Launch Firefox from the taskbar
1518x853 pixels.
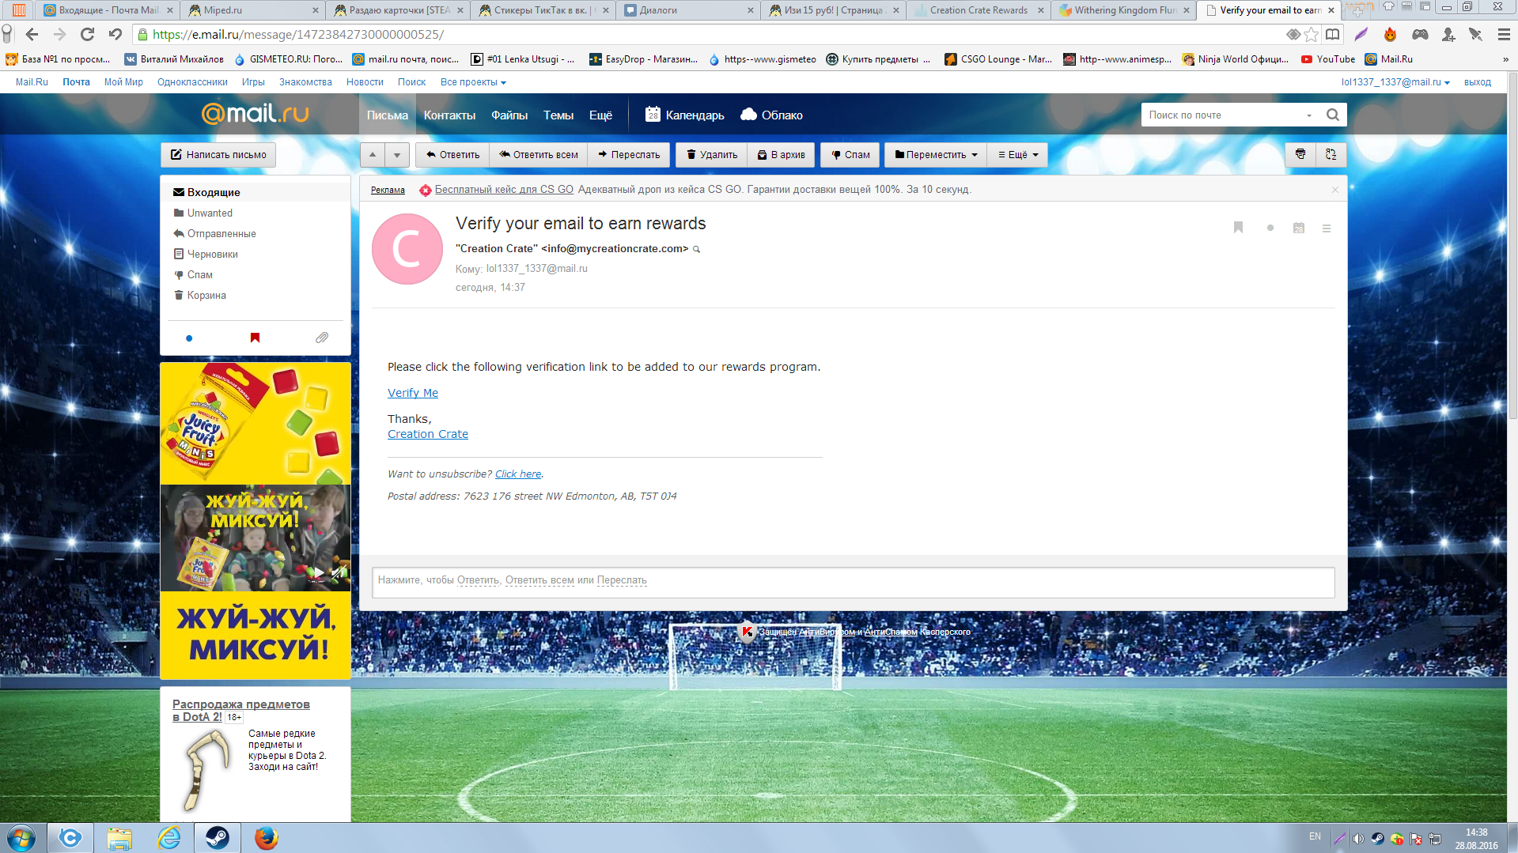(266, 838)
